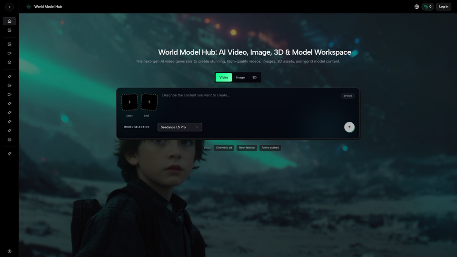Image resolution: width=457 pixels, height=257 pixels.
Task: Open the Home icon in the sidebar
Action: pyautogui.click(x=10, y=21)
